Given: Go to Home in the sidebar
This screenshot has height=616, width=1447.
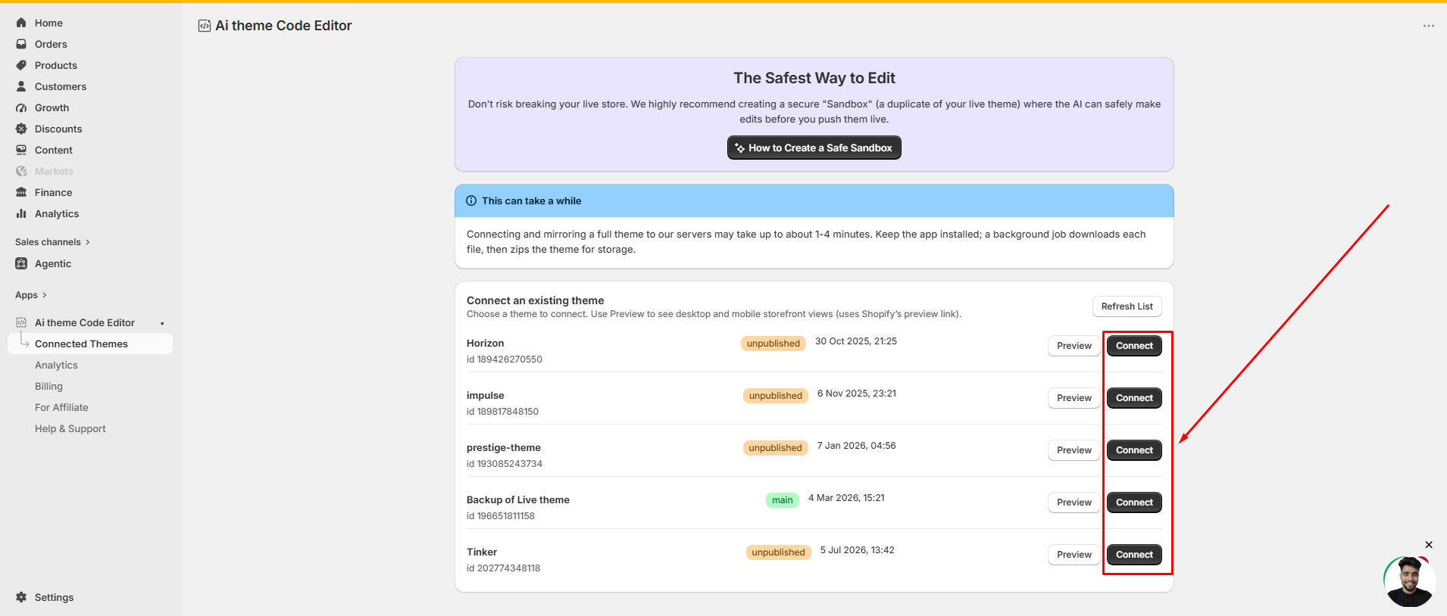Looking at the screenshot, I should point(48,23).
